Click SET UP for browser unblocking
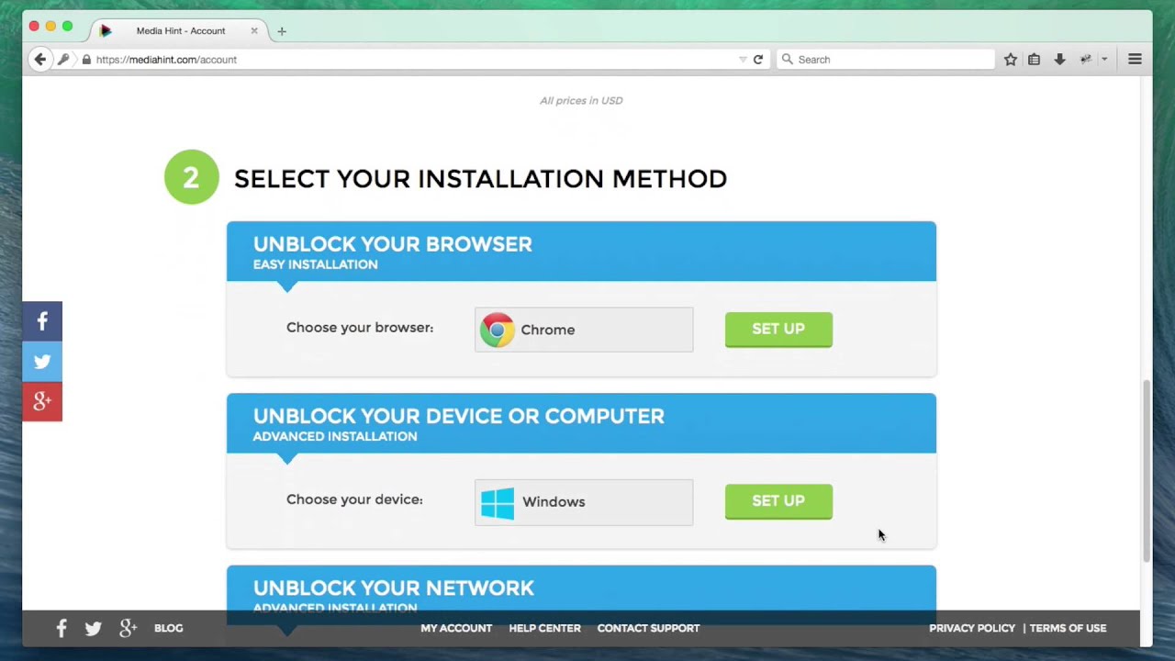 tap(778, 330)
